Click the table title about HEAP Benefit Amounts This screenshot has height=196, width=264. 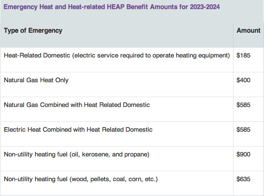(112, 7)
